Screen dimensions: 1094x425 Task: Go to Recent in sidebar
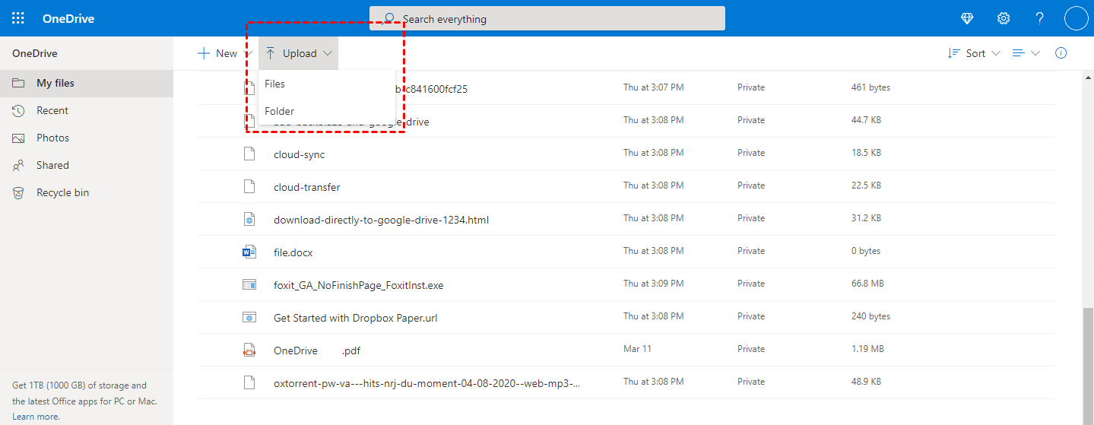[87, 111]
